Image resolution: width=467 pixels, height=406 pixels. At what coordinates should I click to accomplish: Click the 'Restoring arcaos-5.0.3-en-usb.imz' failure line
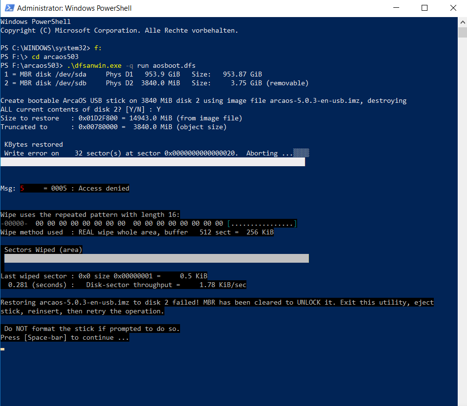(217, 303)
